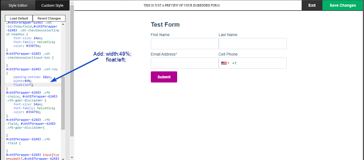Image resolution: width=364 pixels, height=160 pixels.
Task: Click inside the First Name input field
Action: pos(184,44)
